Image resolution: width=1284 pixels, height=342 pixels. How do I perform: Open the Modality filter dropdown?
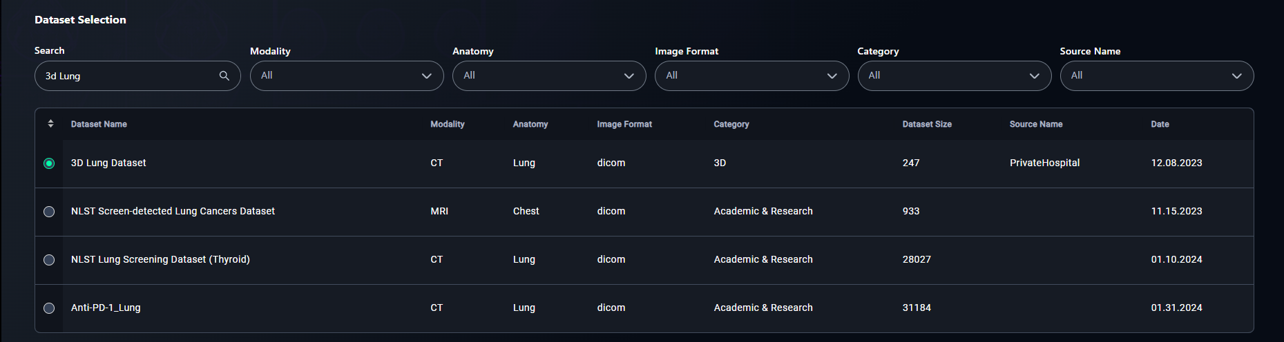click(347, 76)
